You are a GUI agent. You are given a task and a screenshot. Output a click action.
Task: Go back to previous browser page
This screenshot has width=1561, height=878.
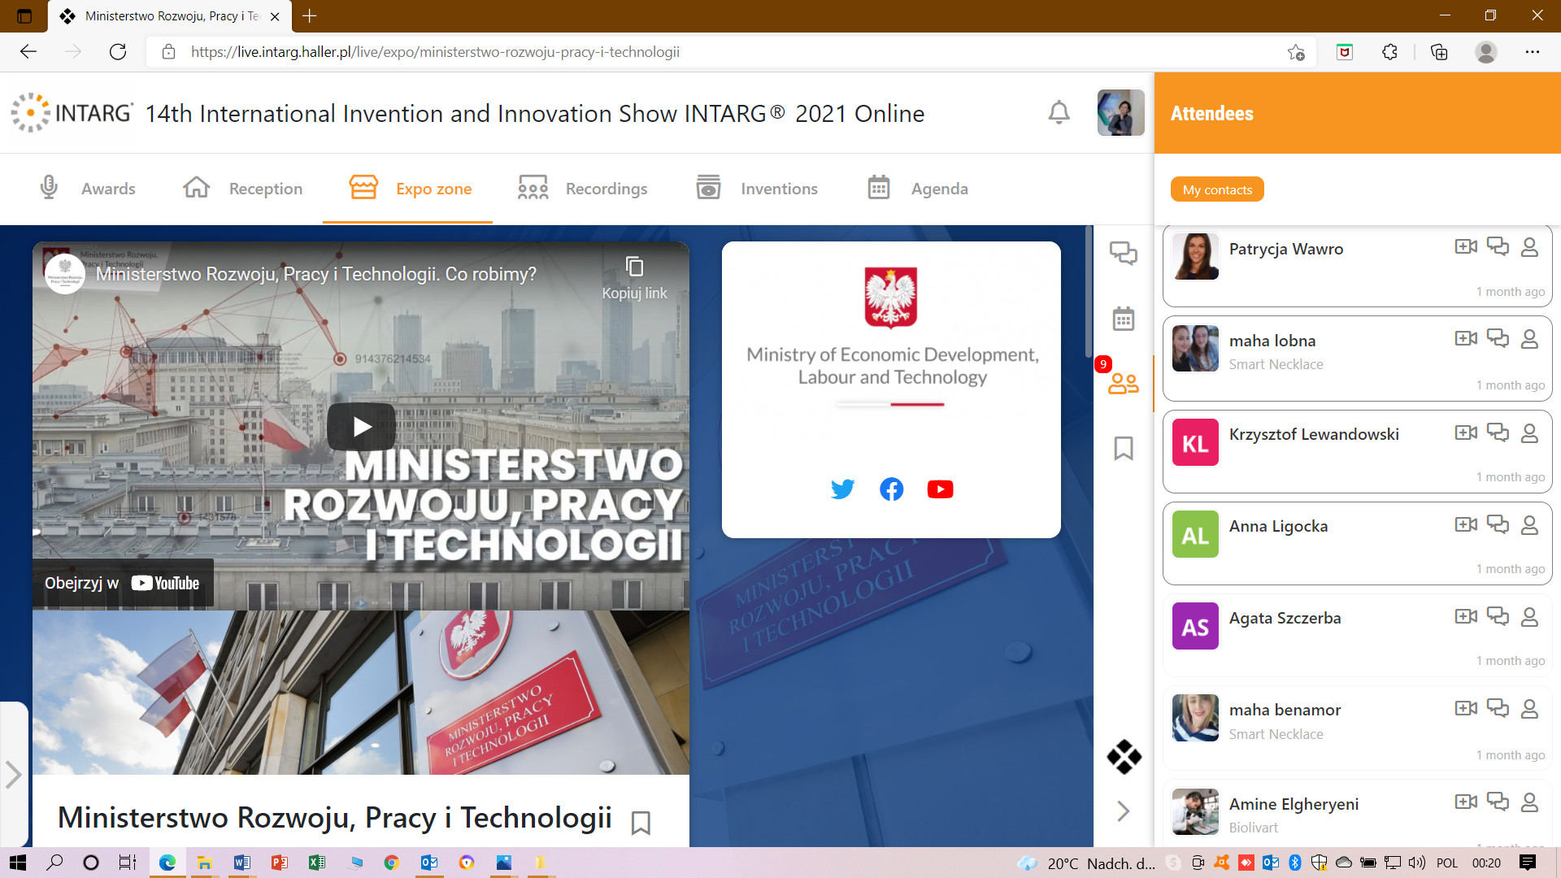point(28,52)
